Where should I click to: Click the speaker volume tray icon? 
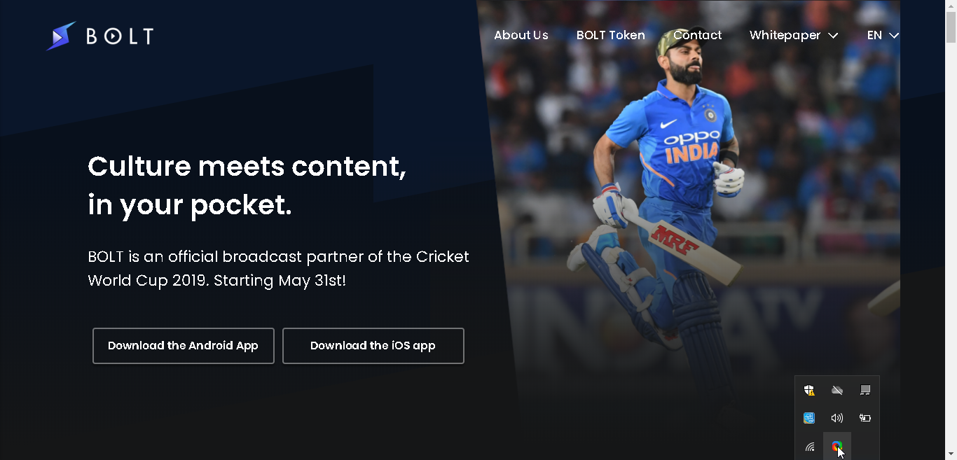point(837,418)
